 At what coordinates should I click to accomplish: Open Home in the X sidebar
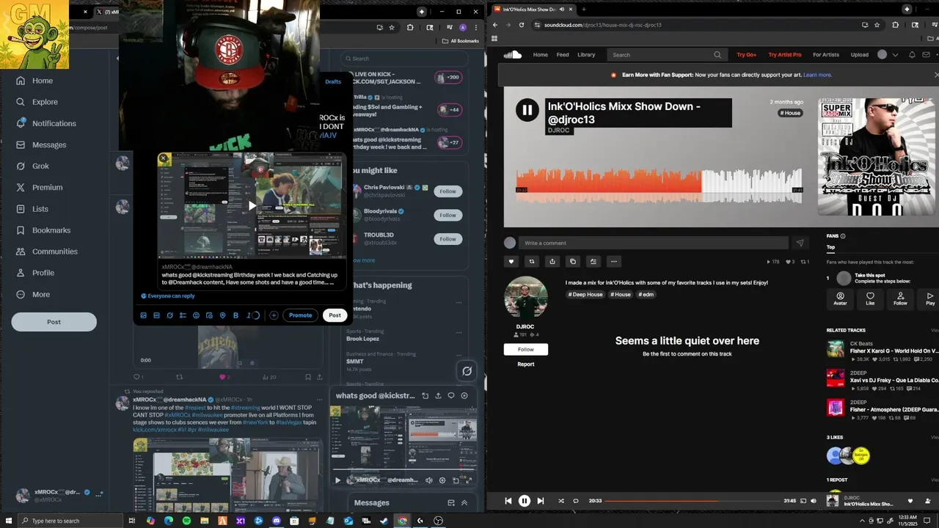(x=34, y=81)
